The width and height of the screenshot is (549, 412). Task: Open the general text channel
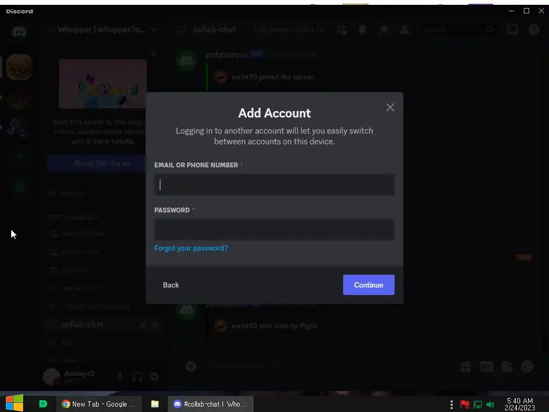click(74, 270)
